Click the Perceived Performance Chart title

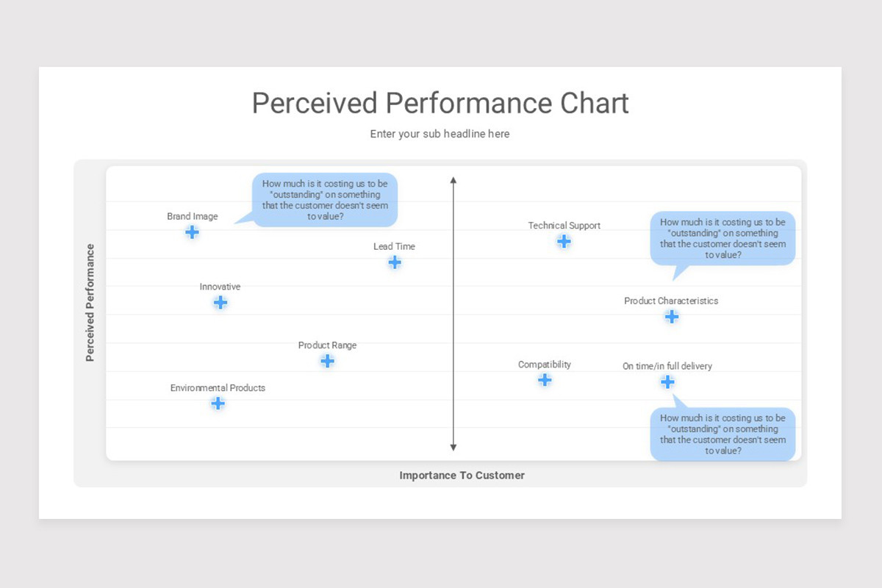pyautogui.click(x=440, y=103)
